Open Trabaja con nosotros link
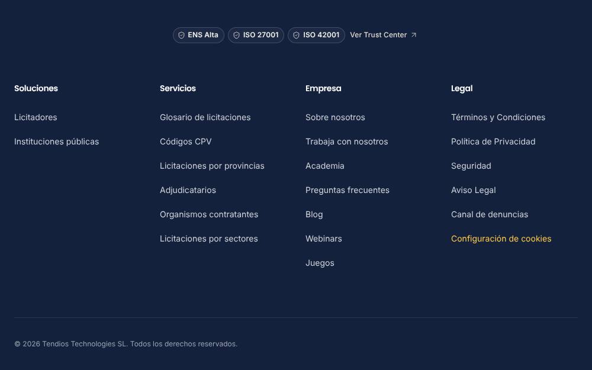 click(346, 141)
